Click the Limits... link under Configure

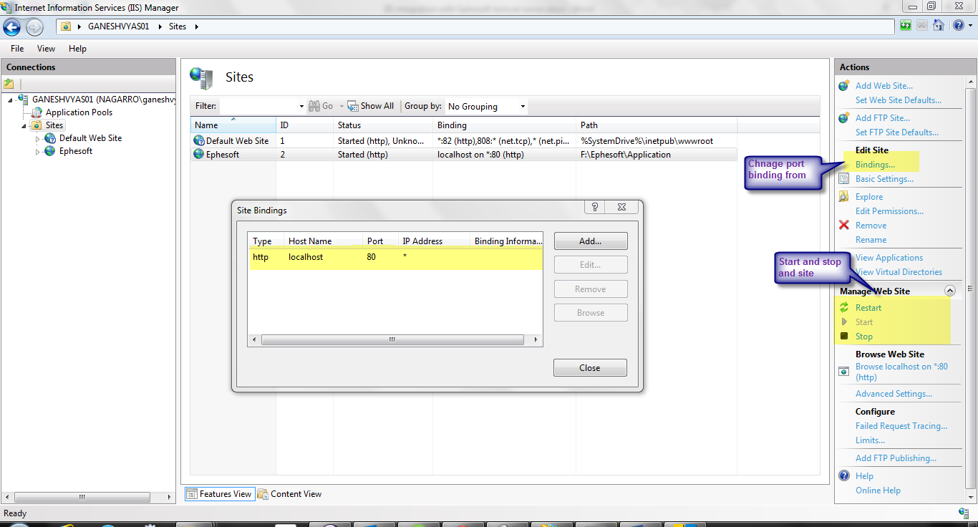point(870,440)
